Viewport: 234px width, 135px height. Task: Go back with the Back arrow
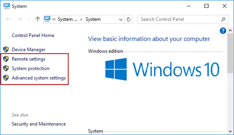point(8,19)
